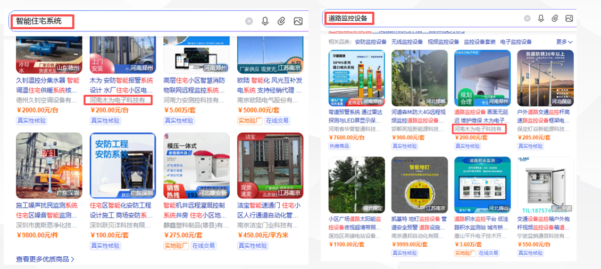Open 查看更多优质商品 to see more products
601x269 pixels.
(x=45, y=259)
